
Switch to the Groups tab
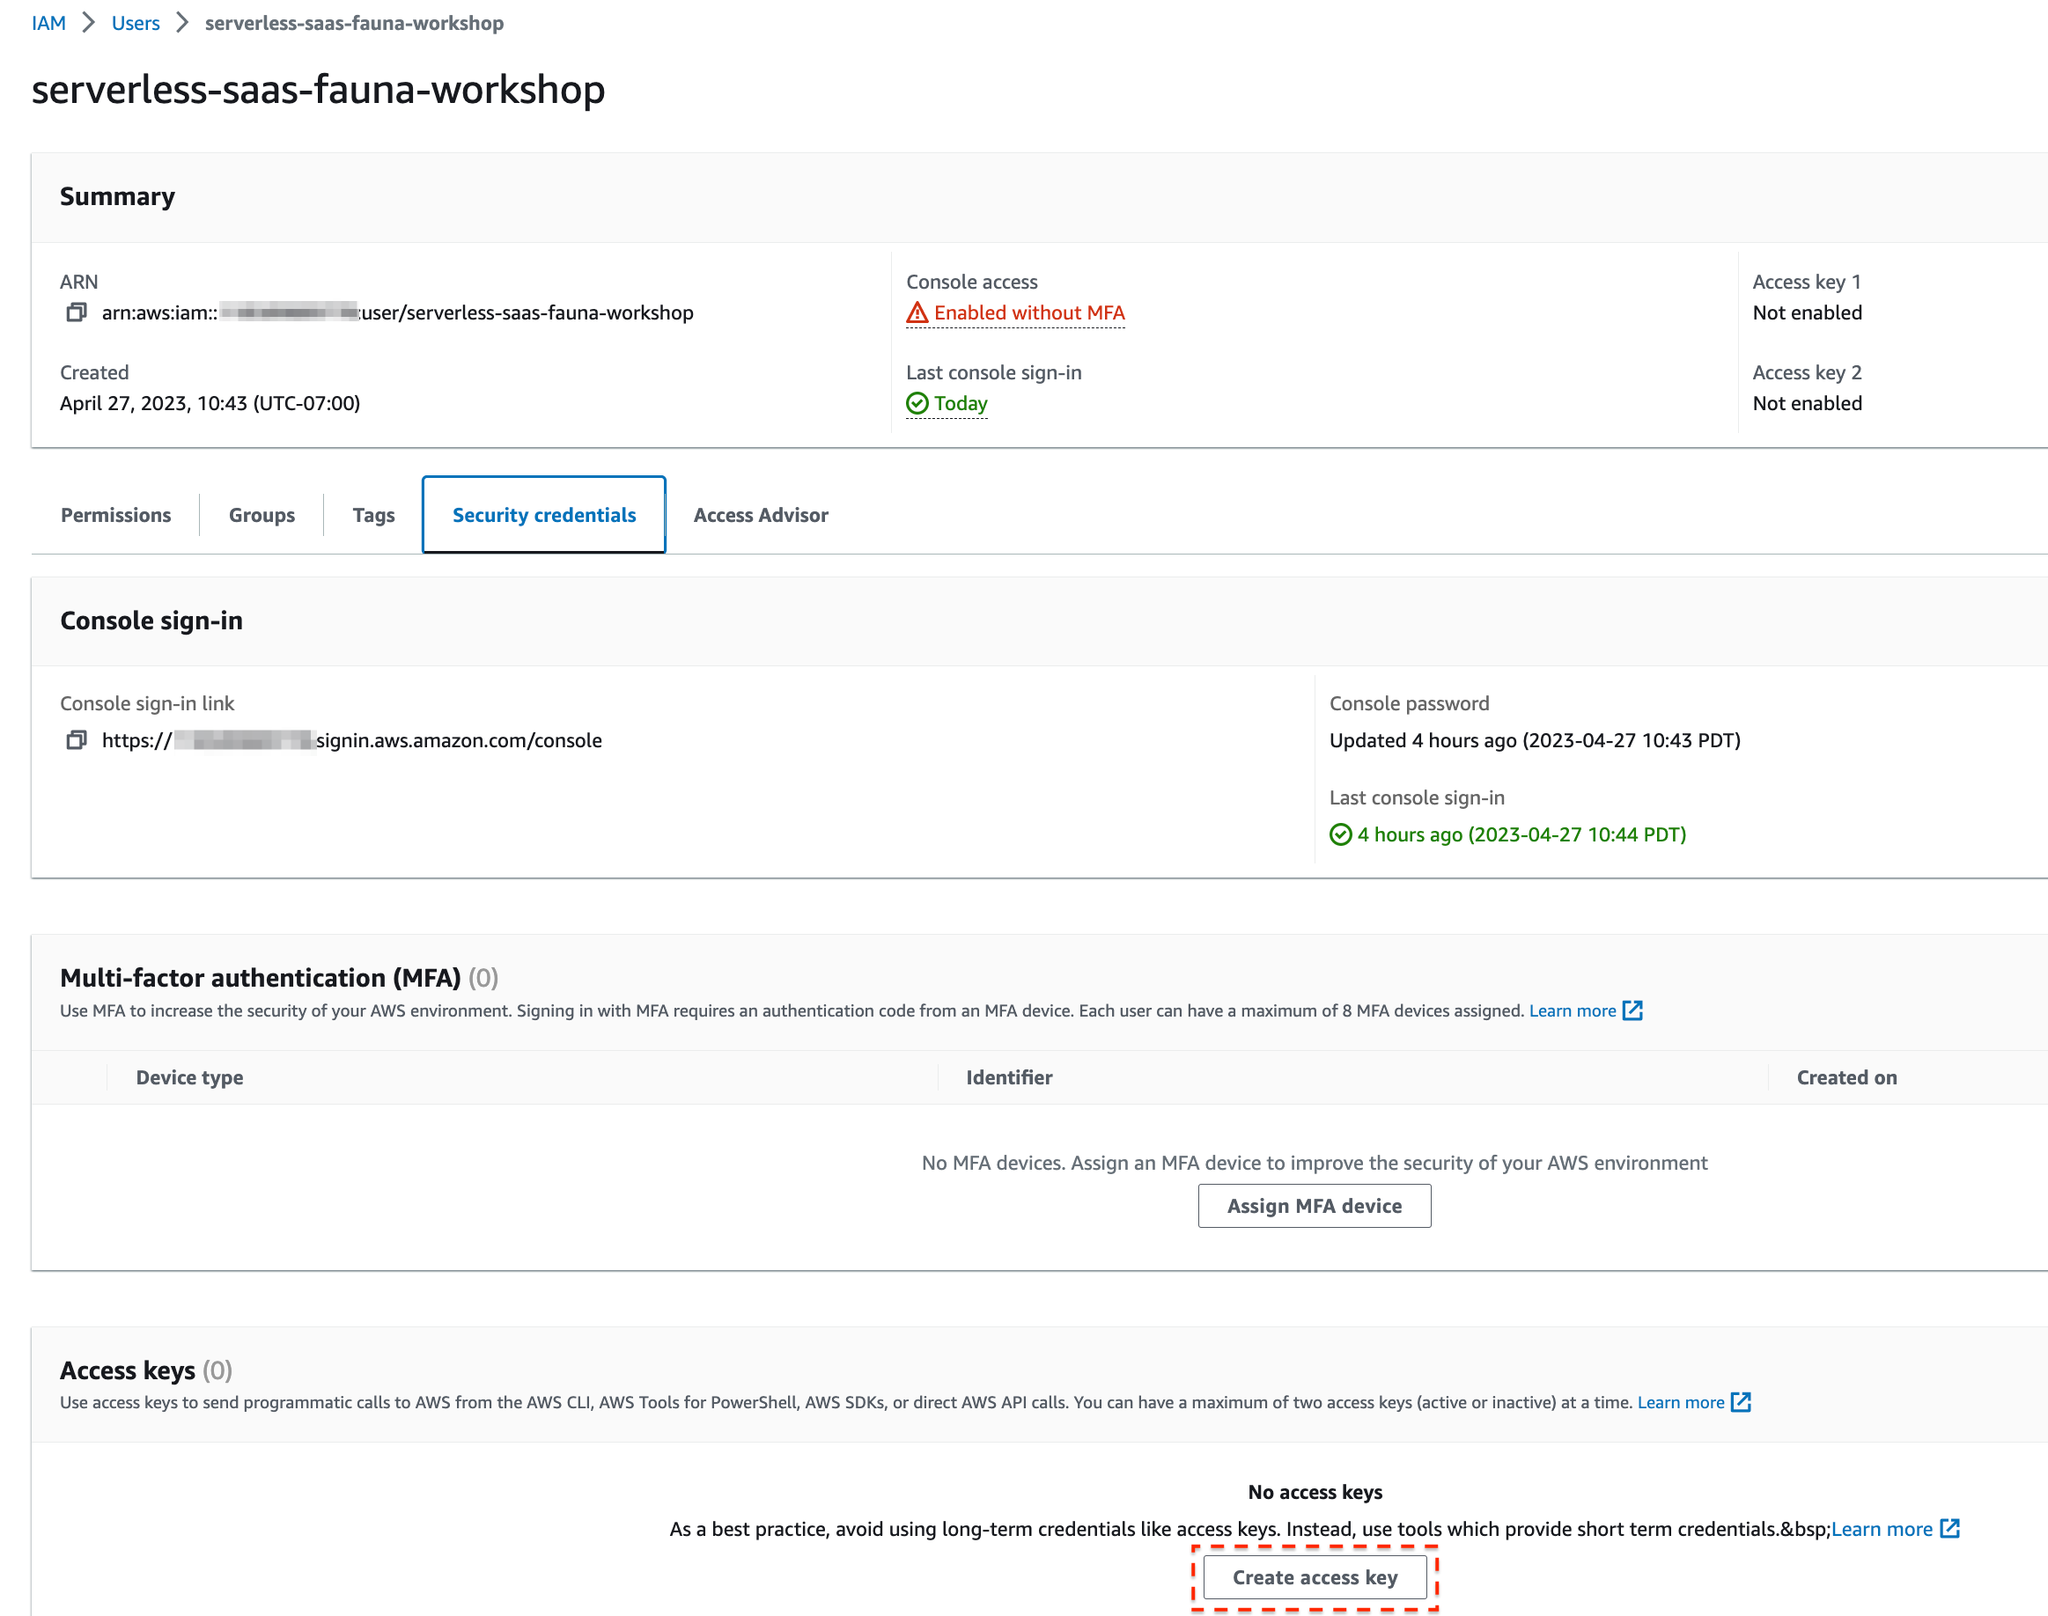[262, 515]
